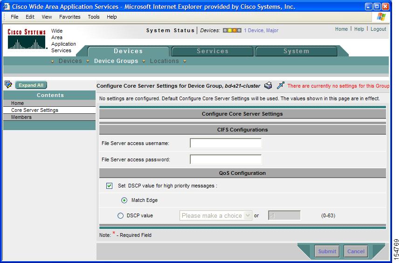The width and height of the screenshot is (400, 263).
Task: Click the numeric DSCP value field showing -1
Action: [x=284, y=215]
